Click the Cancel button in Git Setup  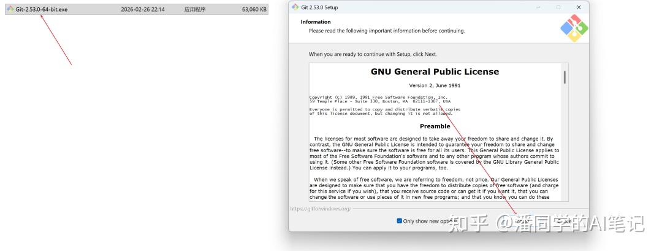[564, 221]
